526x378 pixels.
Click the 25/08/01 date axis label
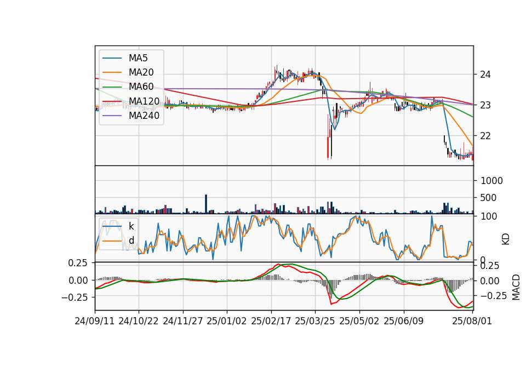tap(472, 321)
